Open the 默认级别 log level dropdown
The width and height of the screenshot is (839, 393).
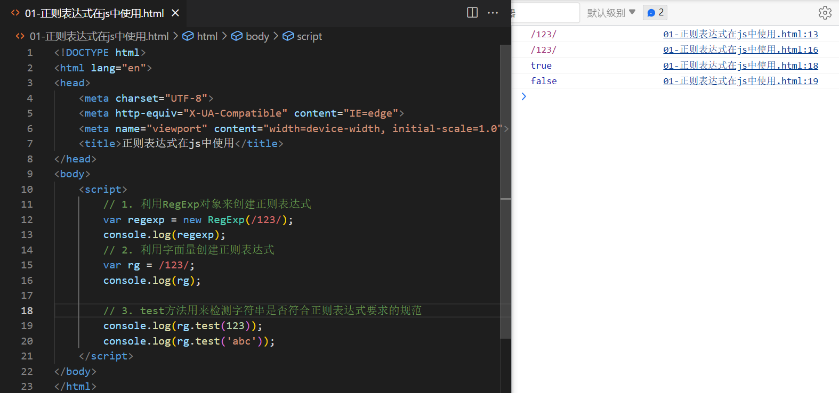[611, 12]
